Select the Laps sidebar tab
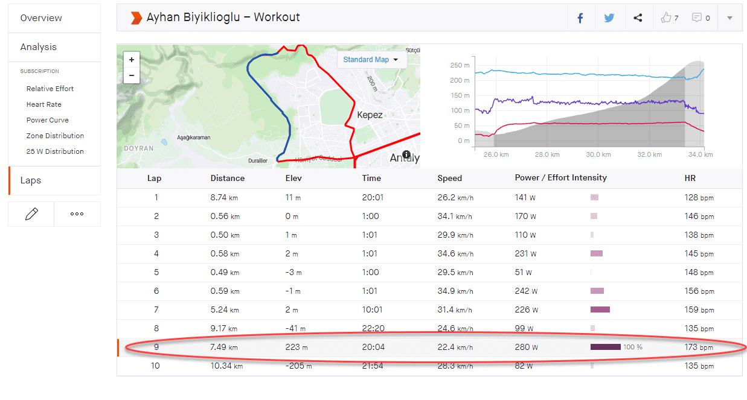Screen dimensions: 747x400 pyautogui.click(x=31, y=180)
